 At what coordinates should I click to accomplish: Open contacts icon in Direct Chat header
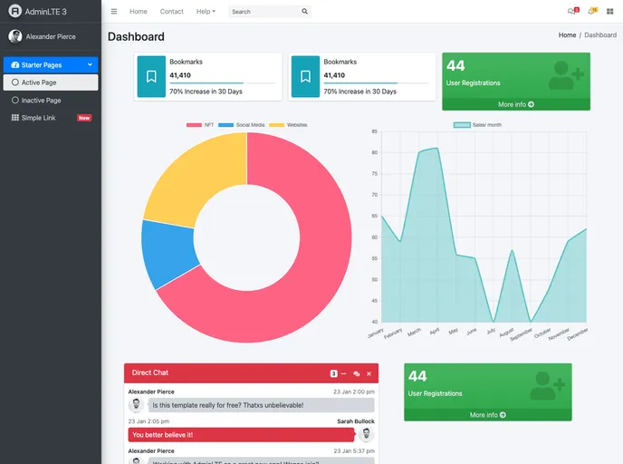pyautogui.click(x=356, y=373)
